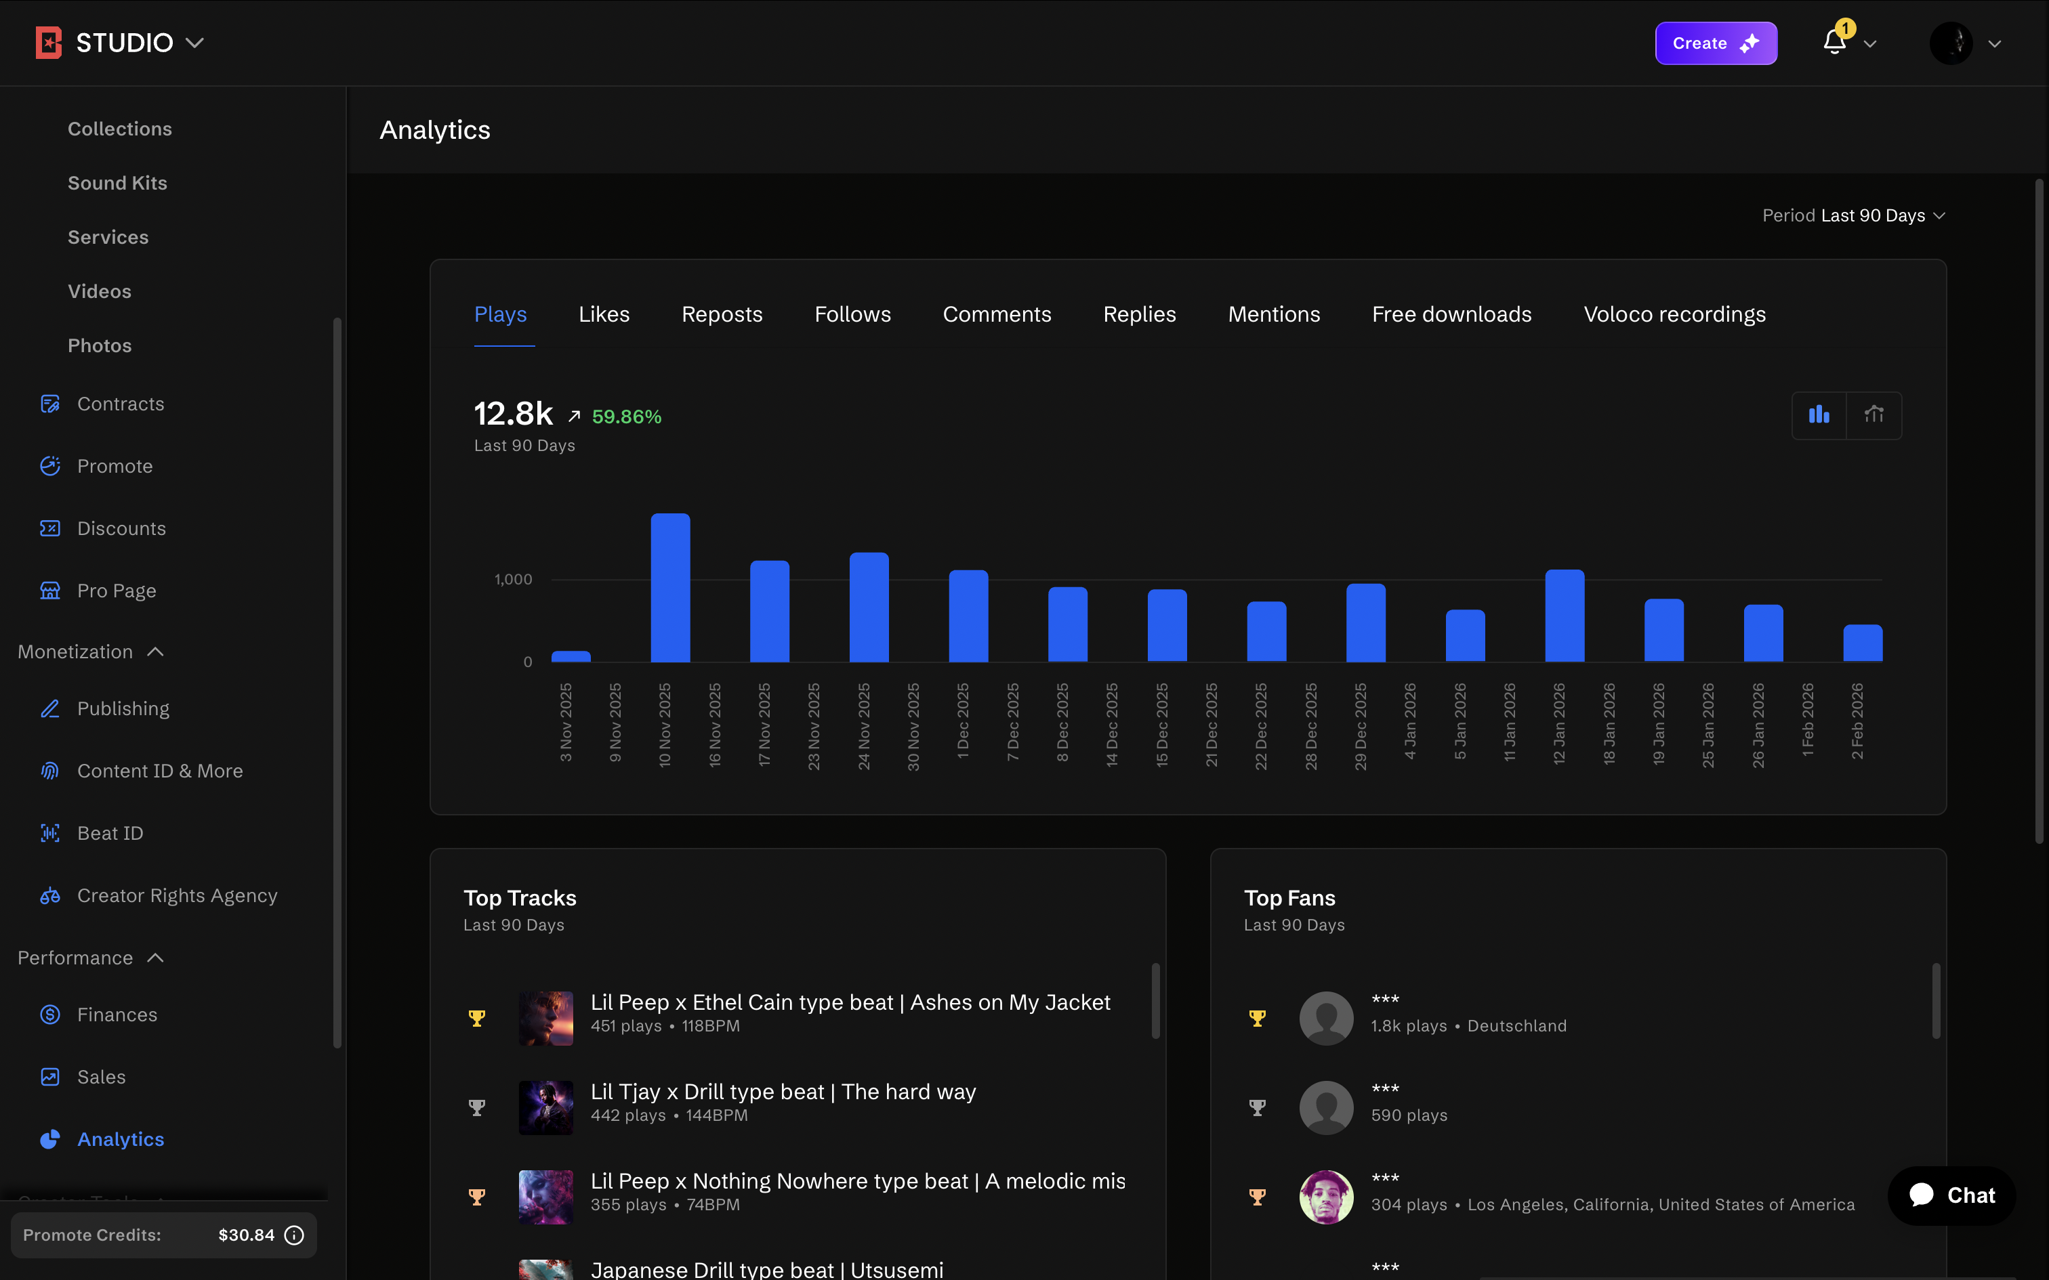Open the Pro Page storefront icon
Viewport: 2049px width, 1280px height.
[50, 591]
